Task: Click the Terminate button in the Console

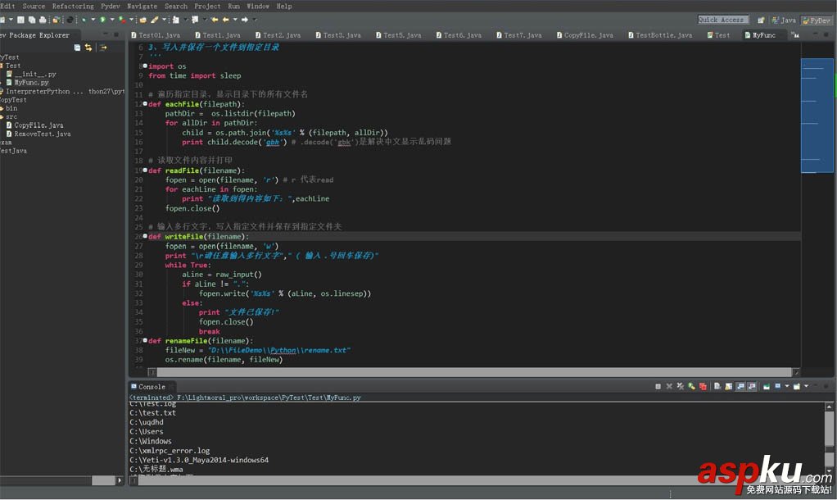Action: coord(658,386)
